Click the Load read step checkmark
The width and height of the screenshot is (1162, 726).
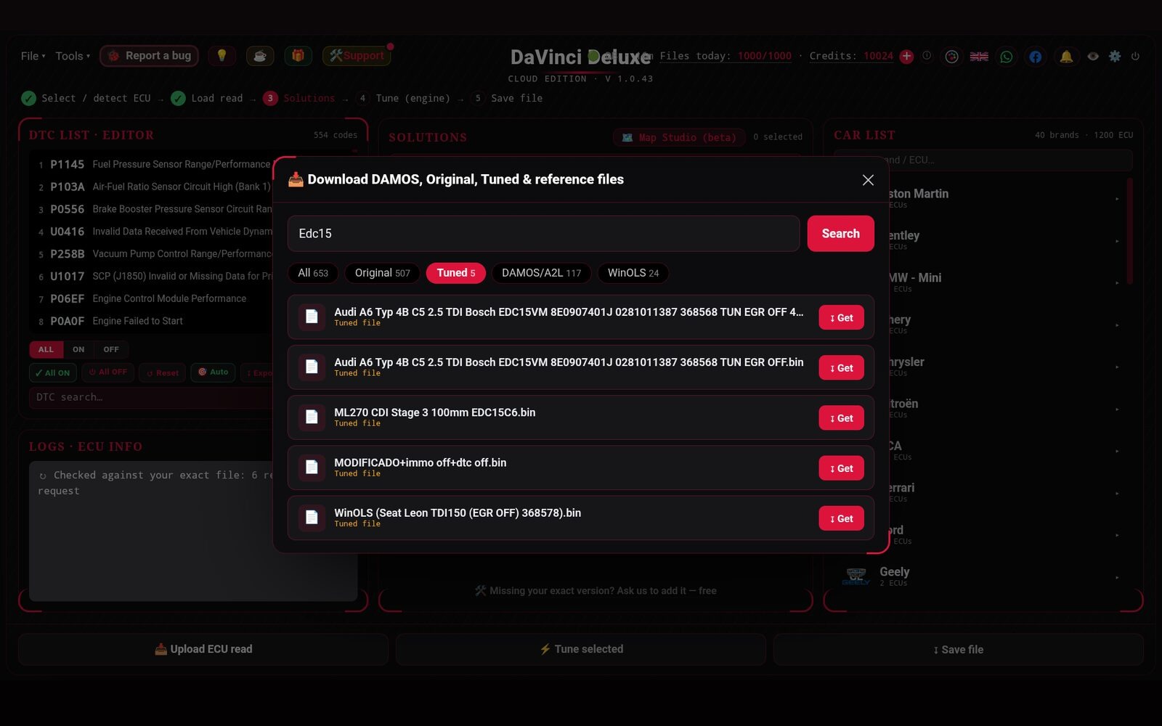pyautogui.click(x=178, y=98)
